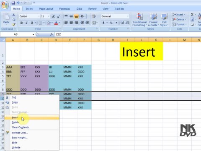This screenshot has height=151, width=201.
Task: Apply comma style
Action: click(x=116, y=23)
